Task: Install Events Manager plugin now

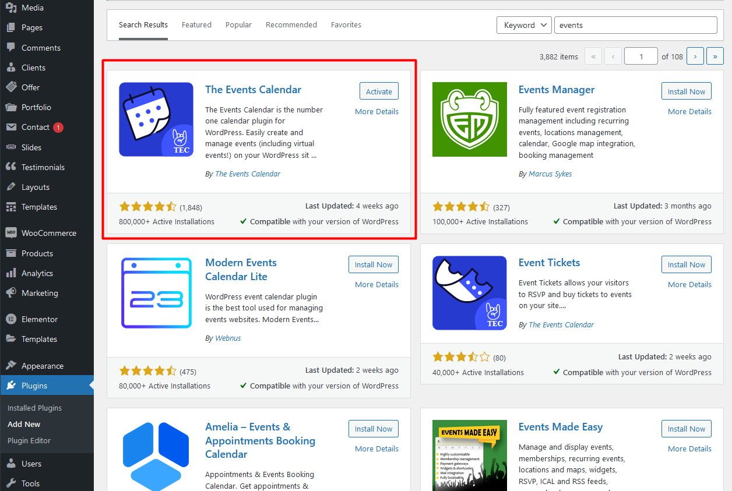Action: pos(687,91)
